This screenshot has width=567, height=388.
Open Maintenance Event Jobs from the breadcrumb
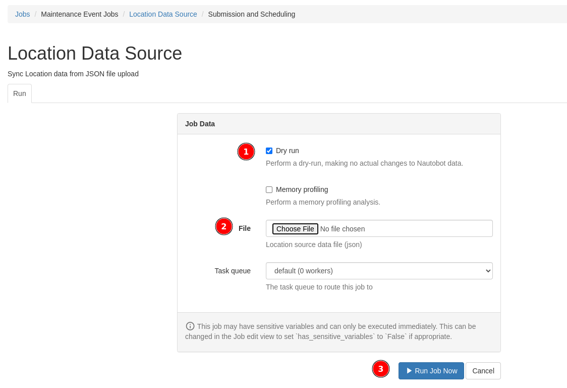[x=79, y=14]
